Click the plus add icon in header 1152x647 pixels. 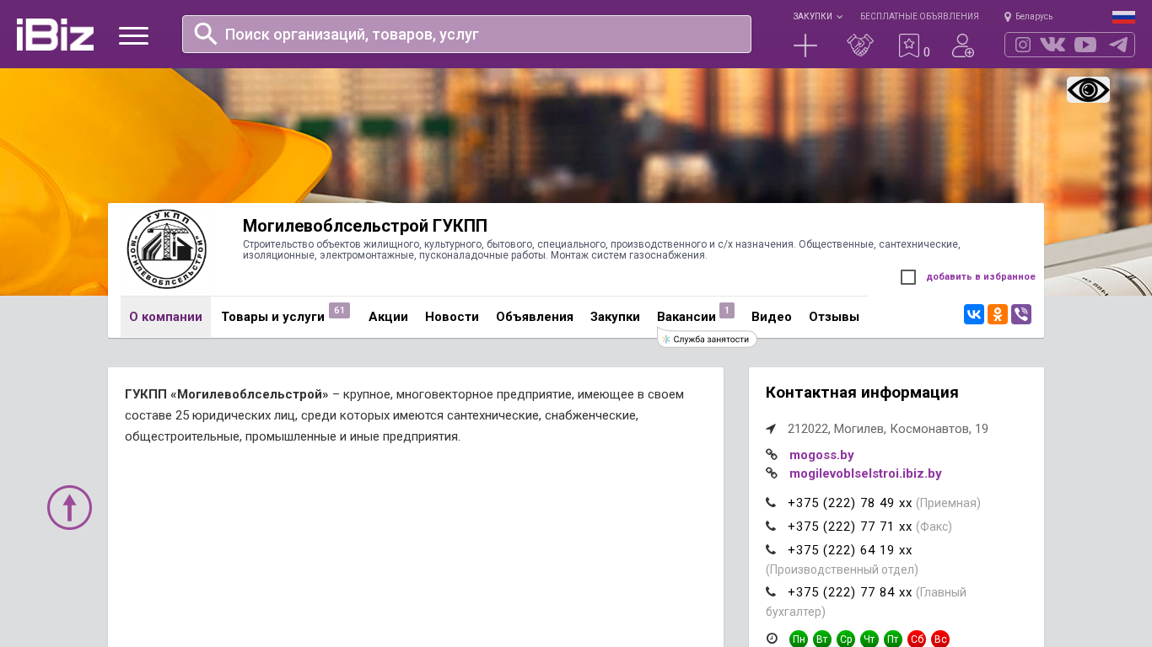point(805,45)
